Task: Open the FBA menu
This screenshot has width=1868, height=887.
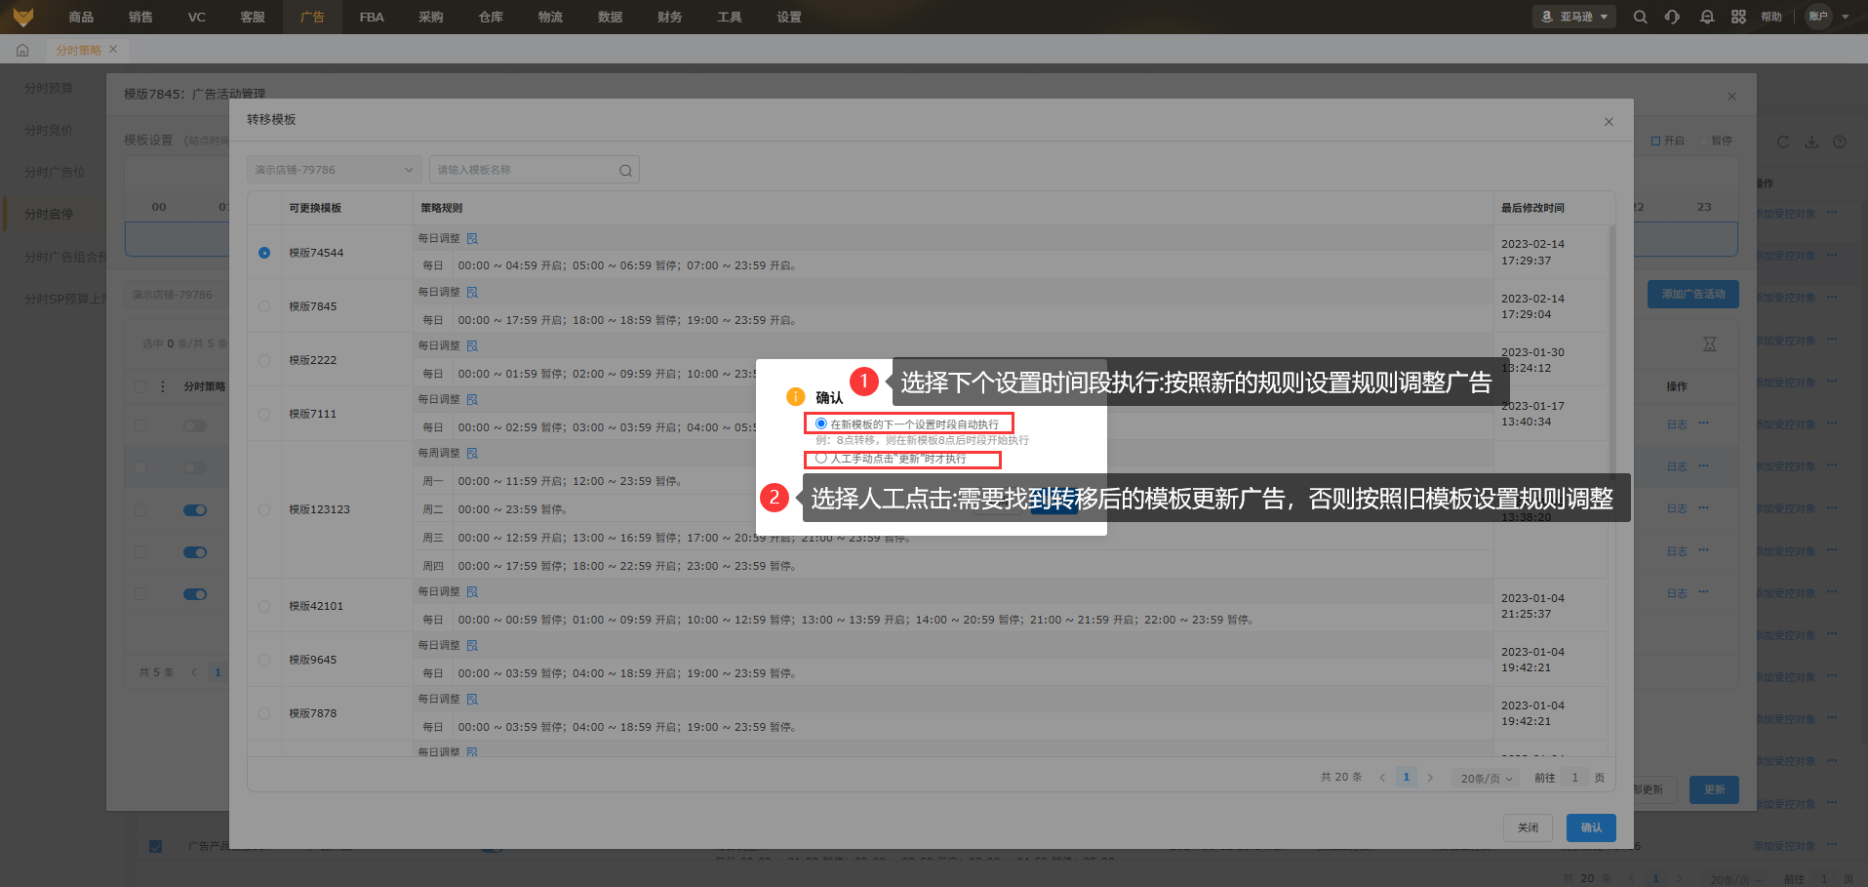Action: point(372,17)
